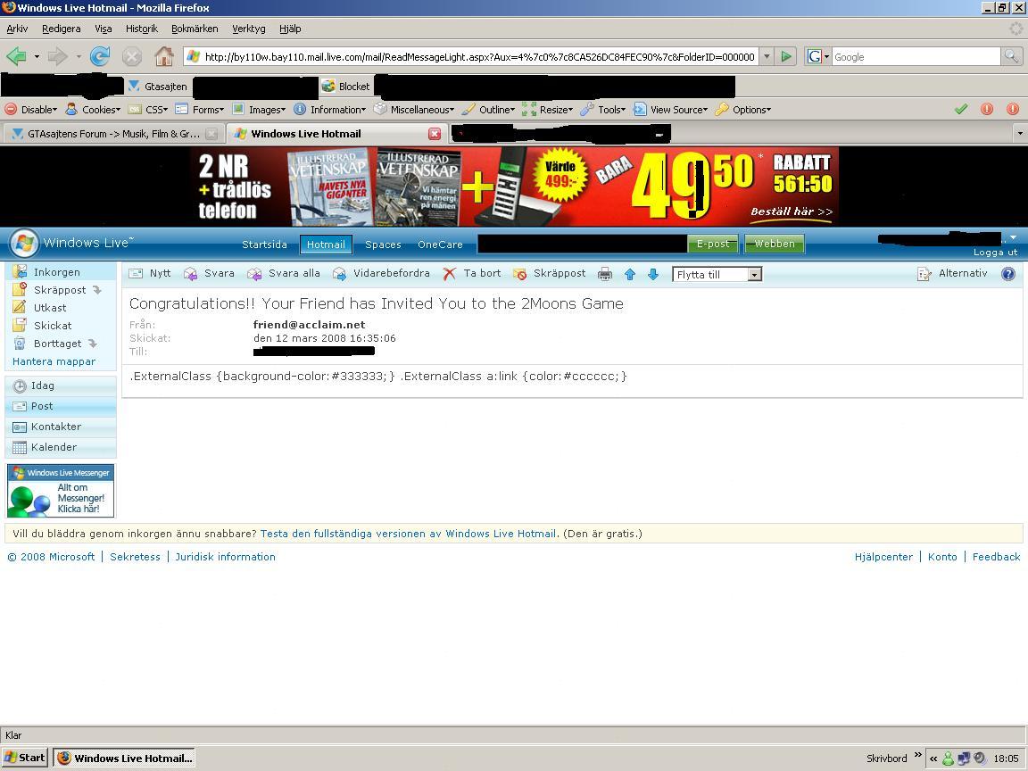Go back with the green arrow
Viewport: 1028px width, 771px height.
coord(16,56)
